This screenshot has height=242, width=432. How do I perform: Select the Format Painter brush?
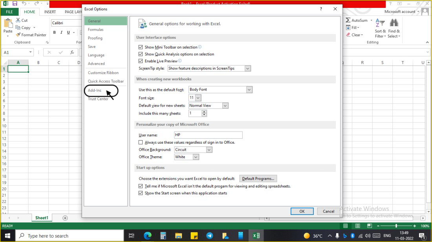[18, 35]
